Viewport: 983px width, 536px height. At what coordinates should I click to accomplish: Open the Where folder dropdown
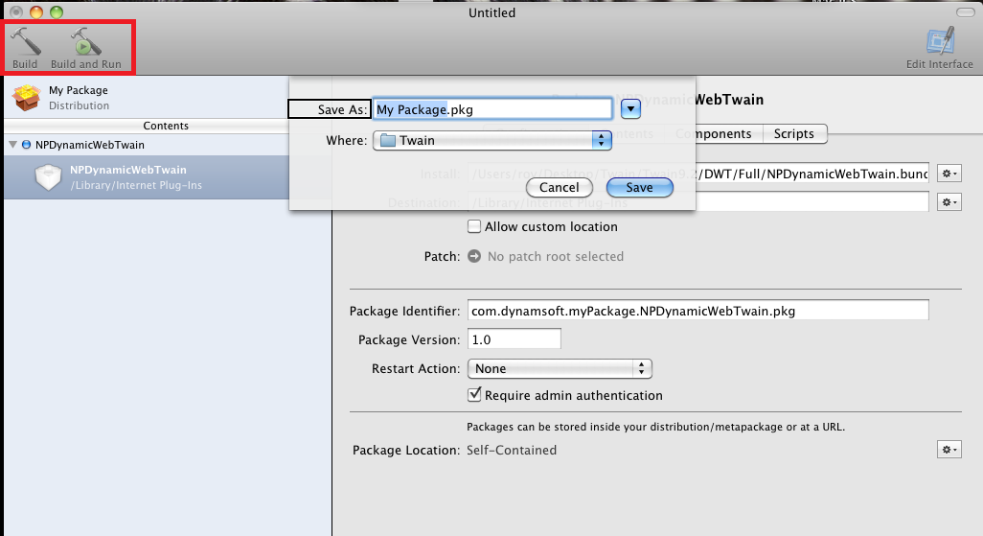click(x=492, y=140)
